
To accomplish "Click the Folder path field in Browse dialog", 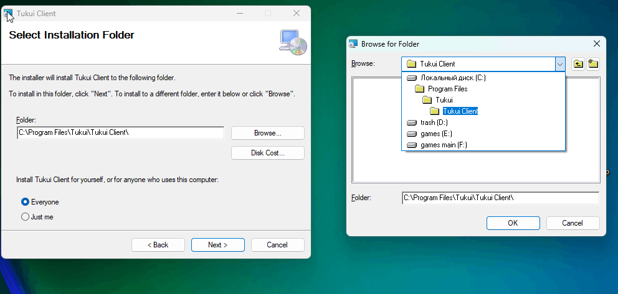I will [500, 198].
